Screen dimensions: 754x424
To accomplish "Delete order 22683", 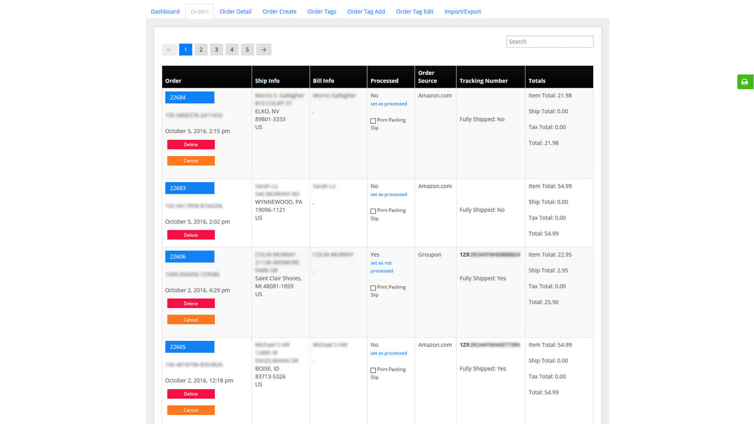I will pos(190,234).
